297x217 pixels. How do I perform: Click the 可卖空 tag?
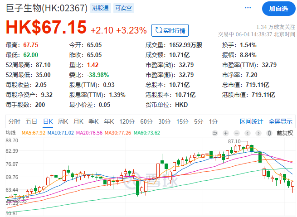click(x=124, y=8)
